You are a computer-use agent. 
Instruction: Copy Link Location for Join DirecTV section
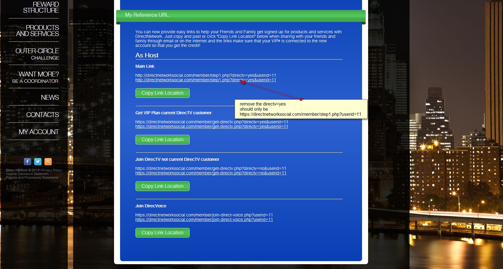click(x=162, y=186)
